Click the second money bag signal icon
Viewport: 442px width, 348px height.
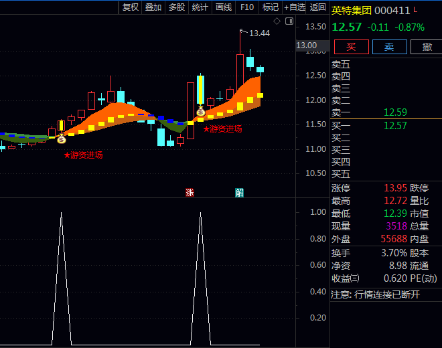click(200, 112)
